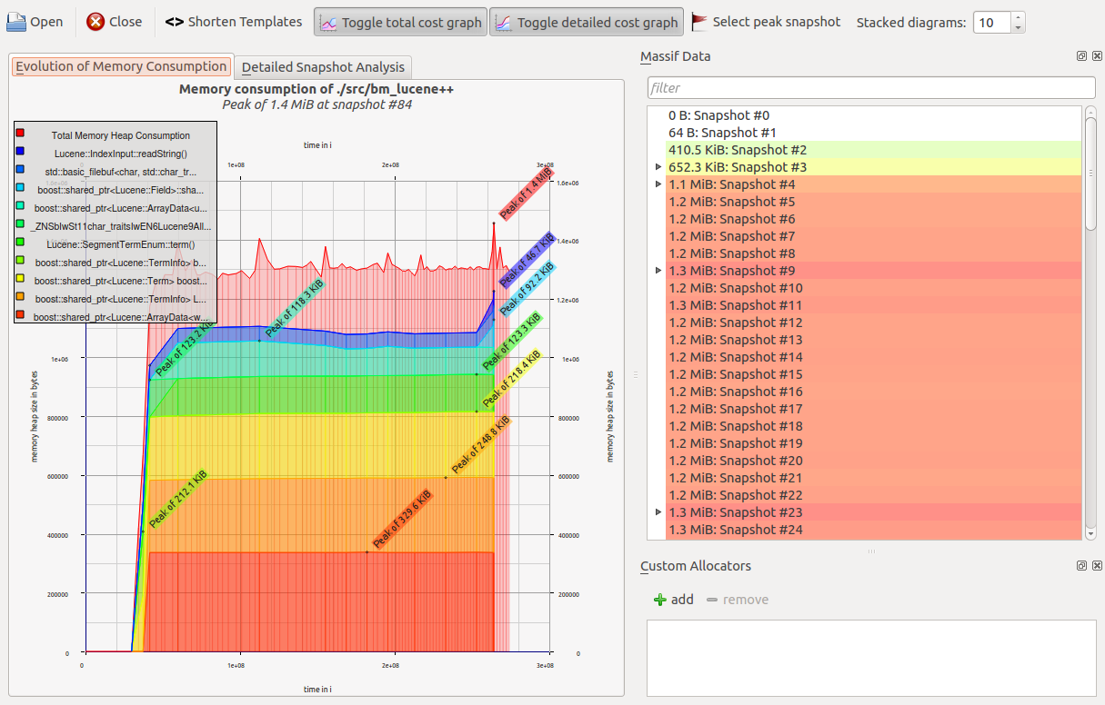Screen dimensions: 1105x705
Task: Click Lucene::SegmentTermEnum::term() legend swatch
Action: (20, 243)
